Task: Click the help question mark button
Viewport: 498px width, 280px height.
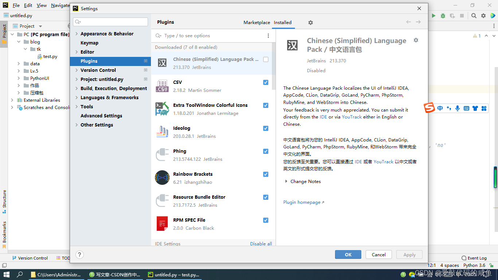Action: click(79, 254)
